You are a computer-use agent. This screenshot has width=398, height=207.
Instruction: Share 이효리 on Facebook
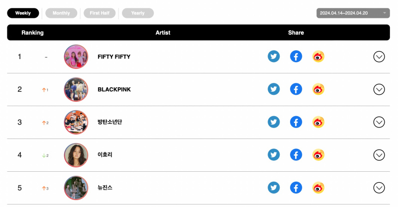pos(296,155)
